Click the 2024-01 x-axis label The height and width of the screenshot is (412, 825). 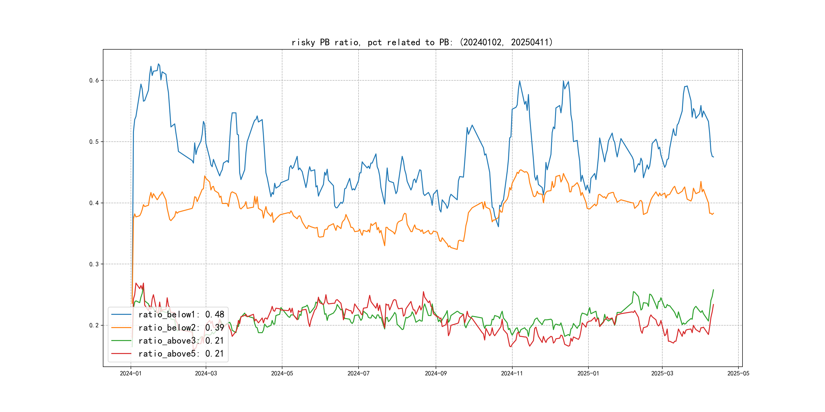[131, 373]
